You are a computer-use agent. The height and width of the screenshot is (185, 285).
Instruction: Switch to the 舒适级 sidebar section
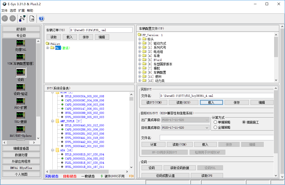click(x=21, y=29)
